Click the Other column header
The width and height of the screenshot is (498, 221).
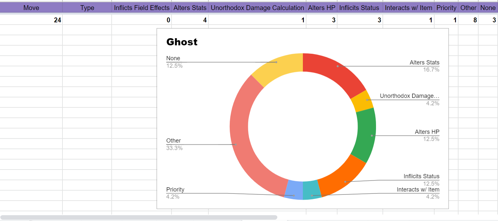pos(468,8)
